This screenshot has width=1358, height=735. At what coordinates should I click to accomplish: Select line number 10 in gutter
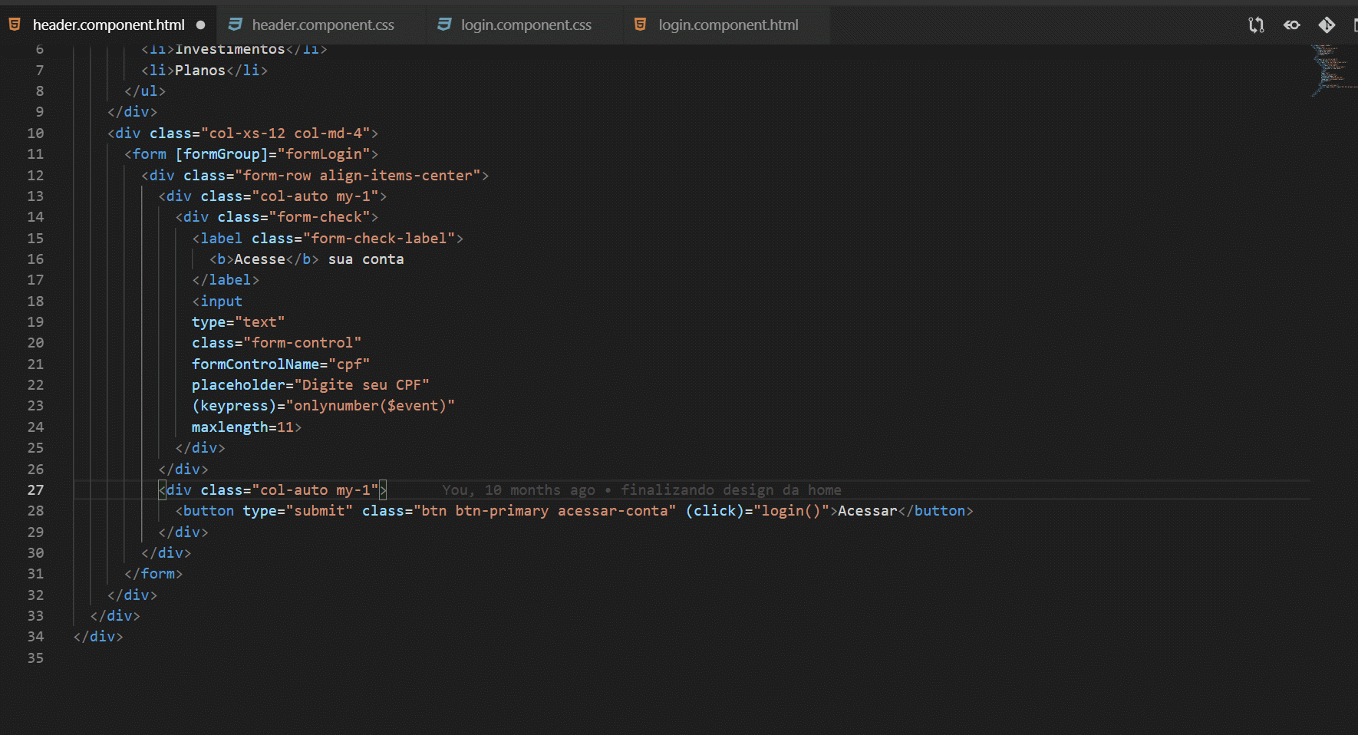tap(35, 133)
